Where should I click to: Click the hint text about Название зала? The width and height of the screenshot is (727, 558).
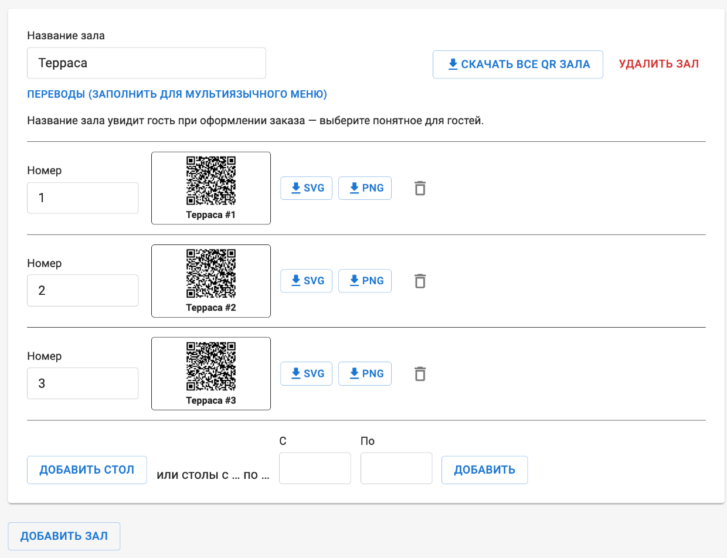255,122
